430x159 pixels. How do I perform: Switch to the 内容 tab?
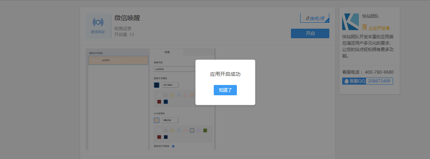click(166, 52)
